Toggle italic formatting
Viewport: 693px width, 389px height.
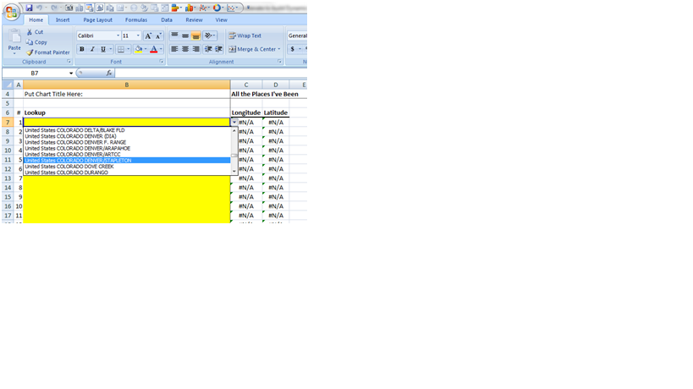(x=92, y=49)
